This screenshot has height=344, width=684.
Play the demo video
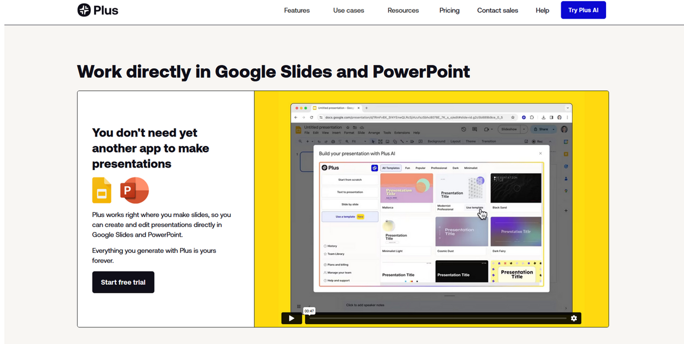(x=291, y=318)
